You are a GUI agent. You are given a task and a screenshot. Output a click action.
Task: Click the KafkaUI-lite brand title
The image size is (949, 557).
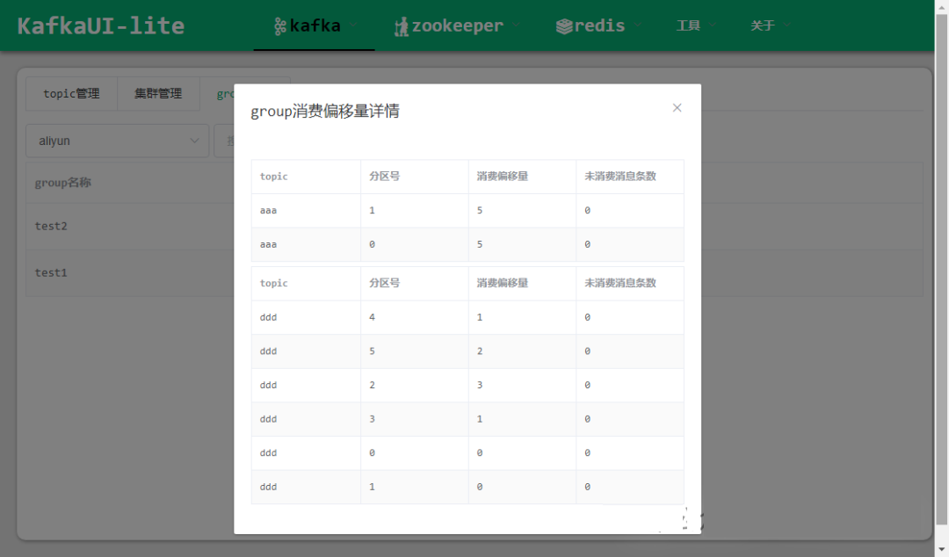pyautogui.click(x=101, y=25)
